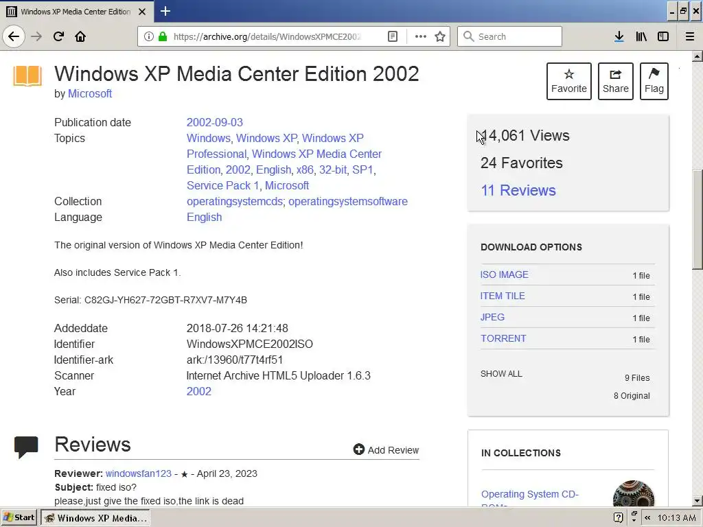Jump to the 11 Reviews link
The height and width of the screenshot is (527, 703).
[x=518, y=191]
